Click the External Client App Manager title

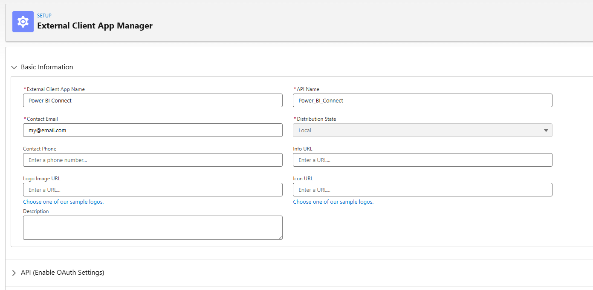point(95,26)
